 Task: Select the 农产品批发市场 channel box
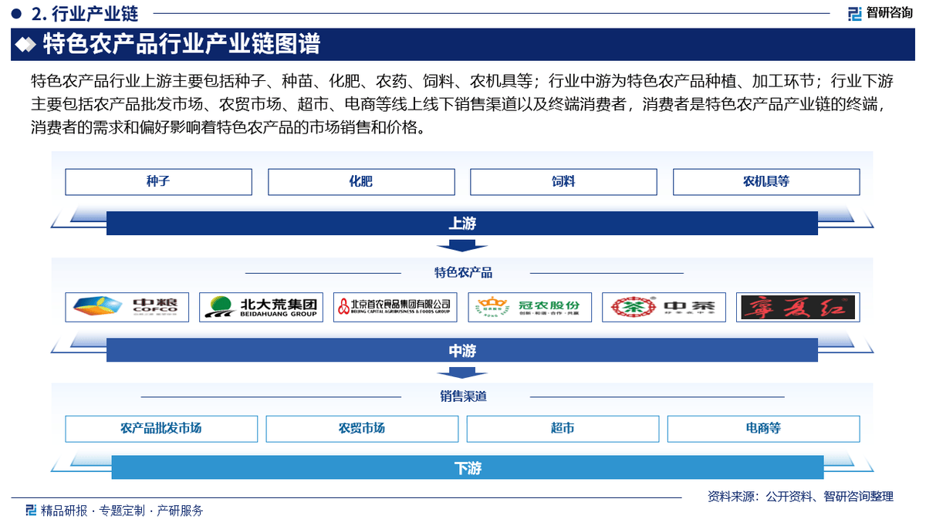tap(161, 428)
